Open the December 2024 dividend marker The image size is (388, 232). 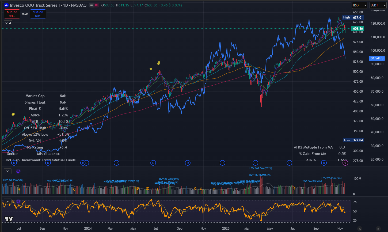click(x=222, y=163)
